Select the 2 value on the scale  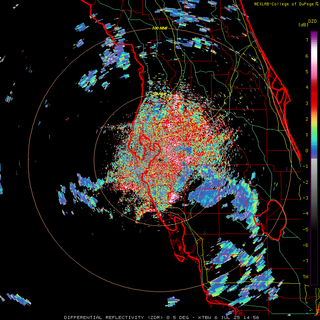click(307, 119)
